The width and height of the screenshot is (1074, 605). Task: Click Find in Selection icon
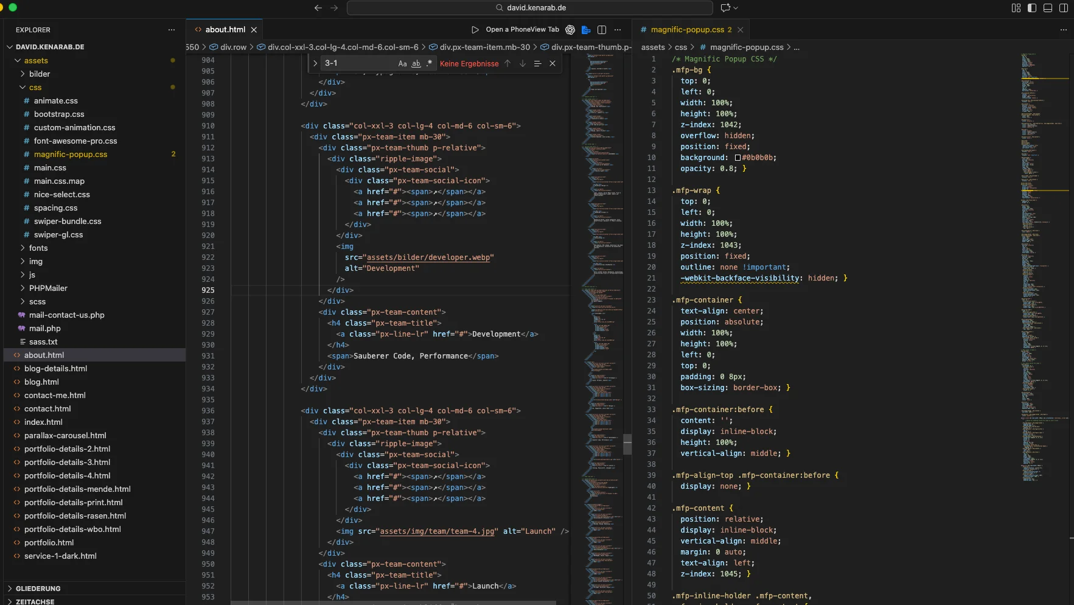(x=537, y=63)
